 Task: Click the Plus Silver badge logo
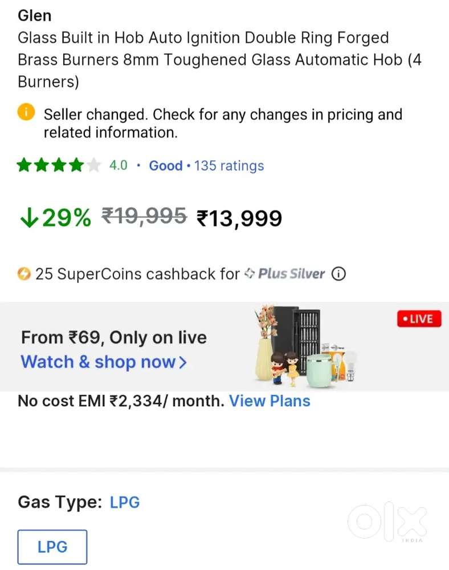pyautogui.click(x=285, y=274)
